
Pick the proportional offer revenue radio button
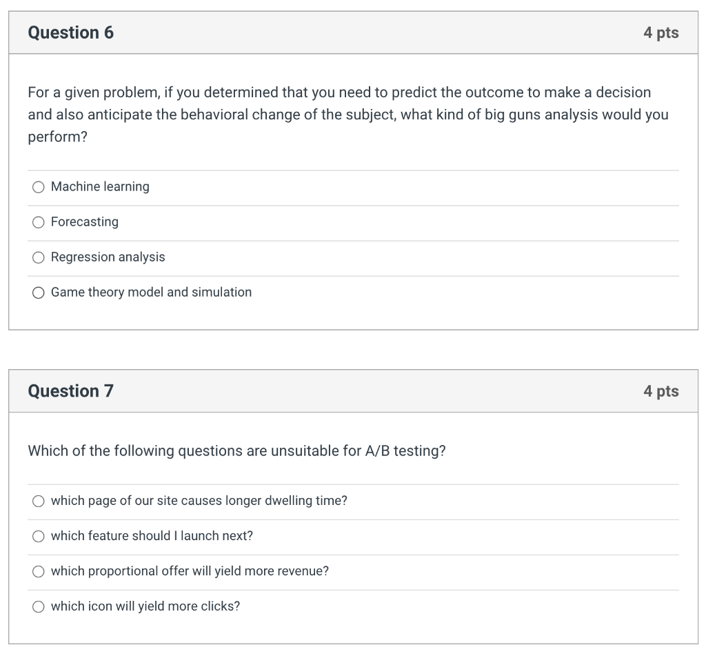click(39, 571)
